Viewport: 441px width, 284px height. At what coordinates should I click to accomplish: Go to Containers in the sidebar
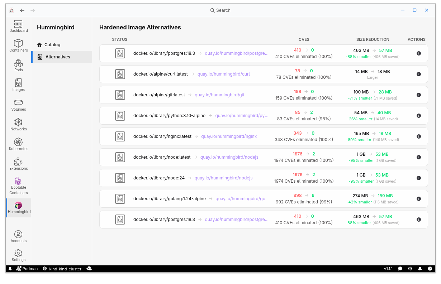[x=18, y=46]
